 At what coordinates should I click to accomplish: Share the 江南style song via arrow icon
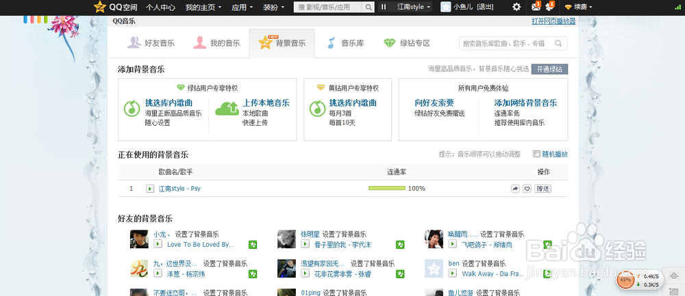pos(516,188)
